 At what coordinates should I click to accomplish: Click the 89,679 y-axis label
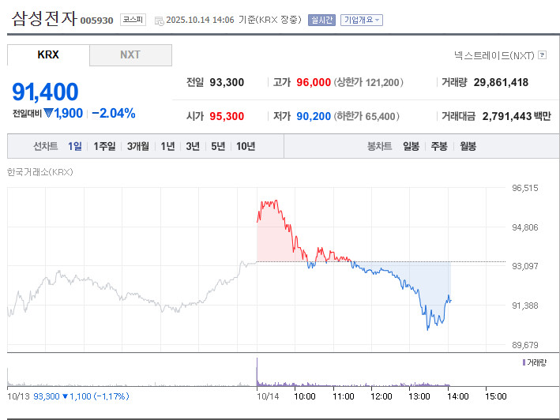(x=525, y=345)
